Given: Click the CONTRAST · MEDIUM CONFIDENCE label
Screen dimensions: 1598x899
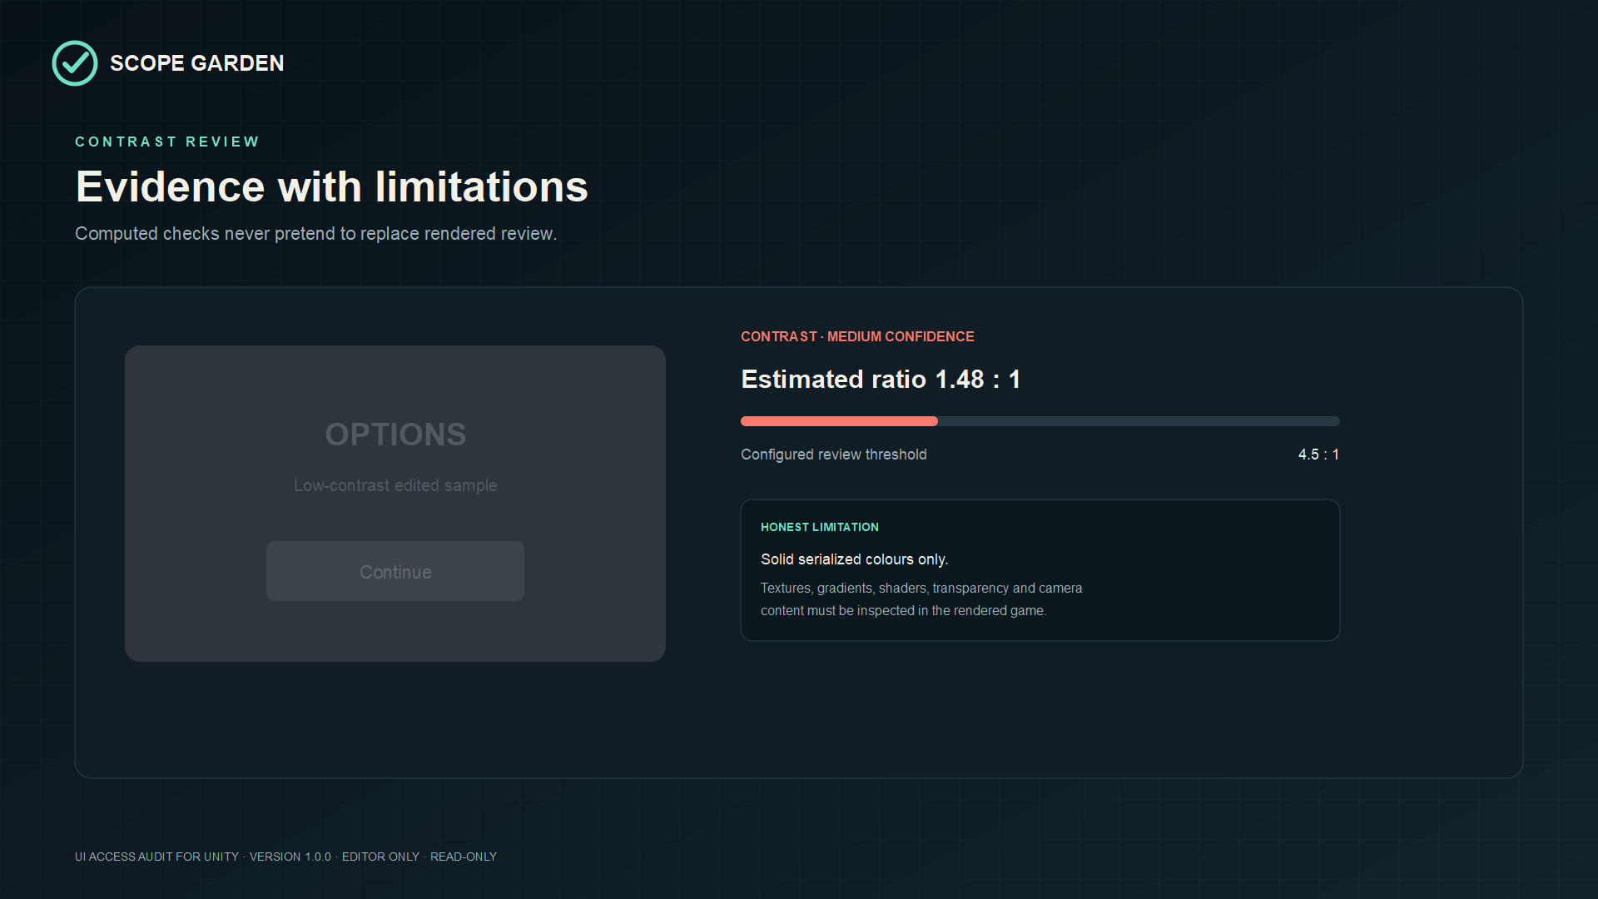Looking at the screenshot, I should pyautogui.click(x=857, y=336).
